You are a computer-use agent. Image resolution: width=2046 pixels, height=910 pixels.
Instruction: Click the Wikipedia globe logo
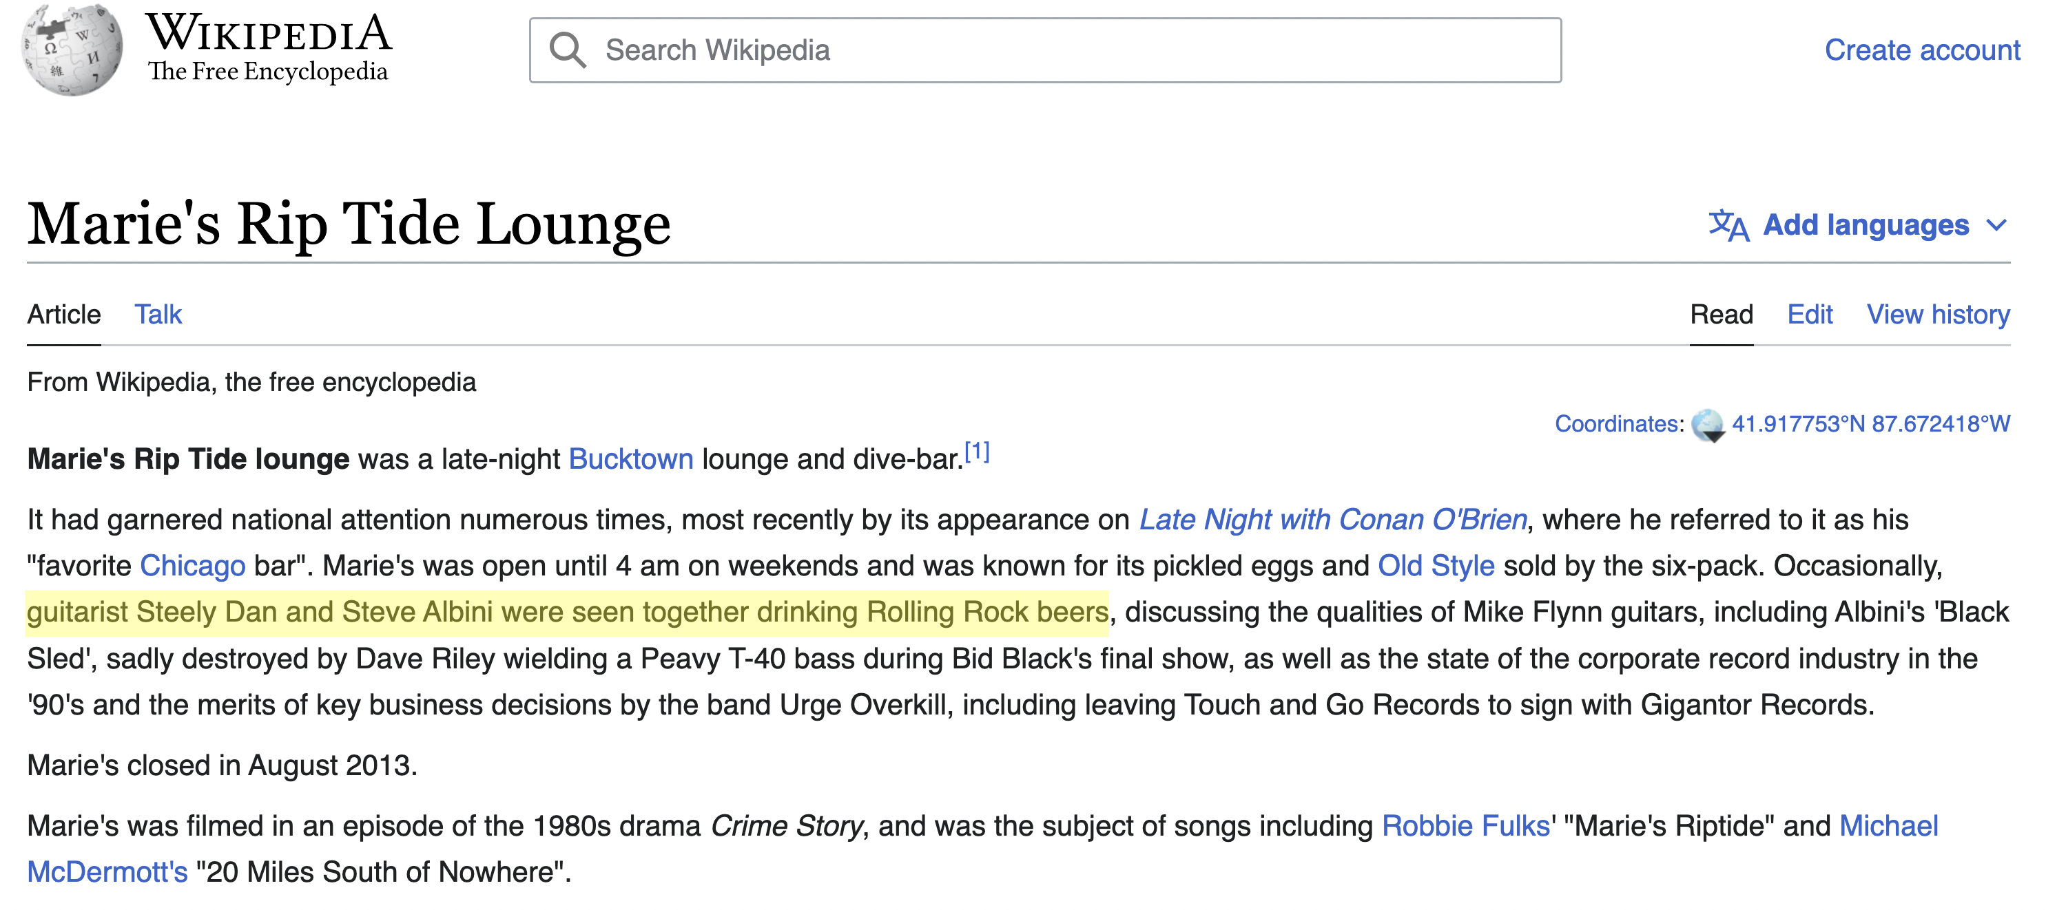(x=72, y=50)
